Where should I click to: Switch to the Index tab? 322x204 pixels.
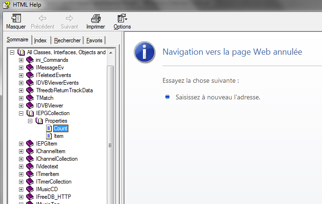coord(40,40)
